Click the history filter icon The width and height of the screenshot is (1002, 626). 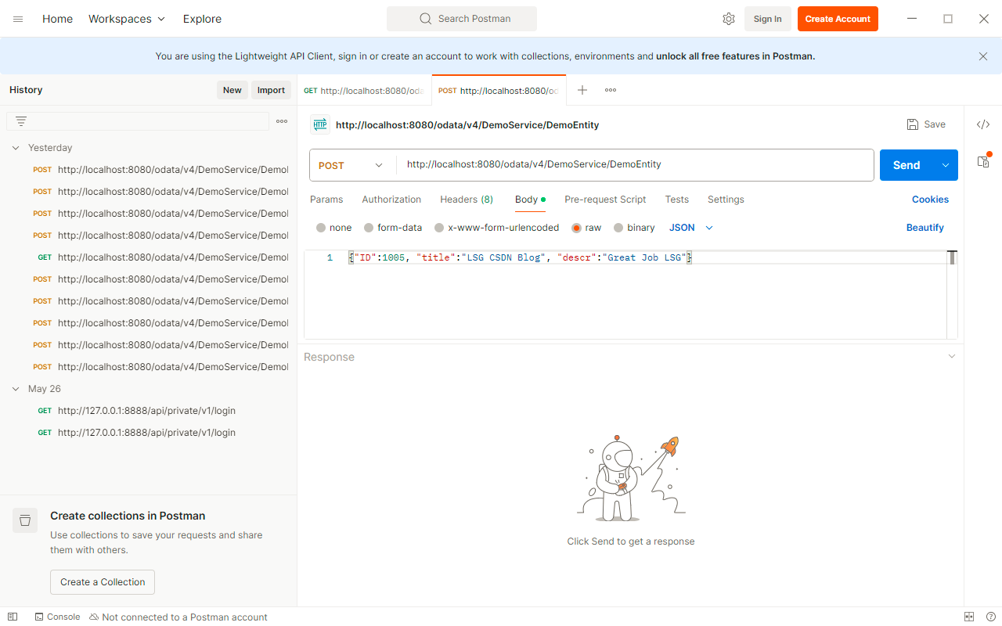tap(21, 121)
